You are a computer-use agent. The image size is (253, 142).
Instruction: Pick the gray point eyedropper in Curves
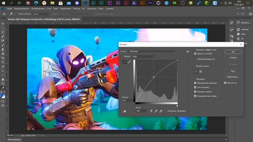(156, 111)
